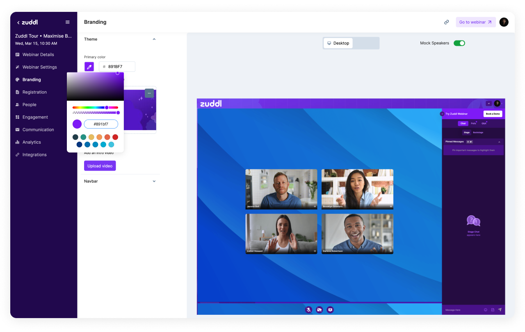Screen dimensions: 525x332
Task: Copy the webinar link via the chain icon
Action: point(446,22)
